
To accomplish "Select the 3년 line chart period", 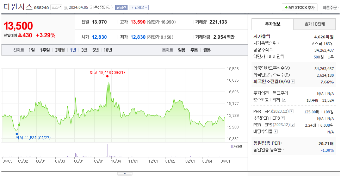I will [x=84, y=50].
